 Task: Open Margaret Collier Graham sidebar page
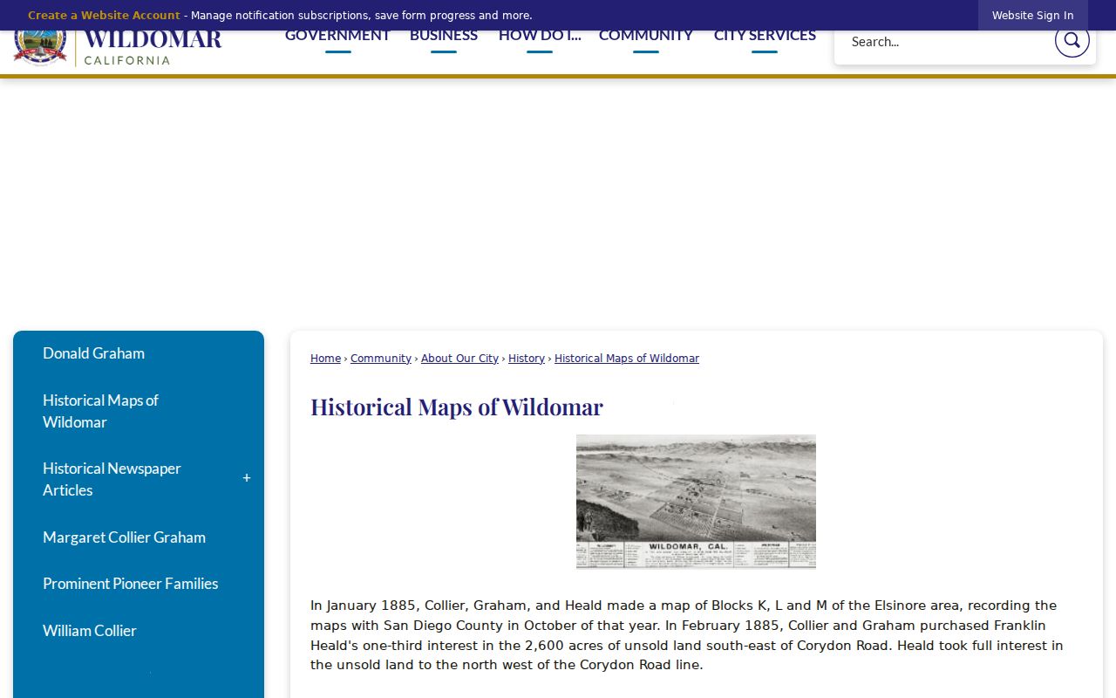[x=124, y=537]
